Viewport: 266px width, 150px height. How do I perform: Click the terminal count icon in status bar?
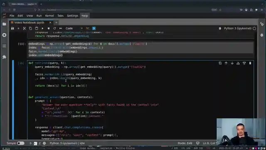[35, 143]
